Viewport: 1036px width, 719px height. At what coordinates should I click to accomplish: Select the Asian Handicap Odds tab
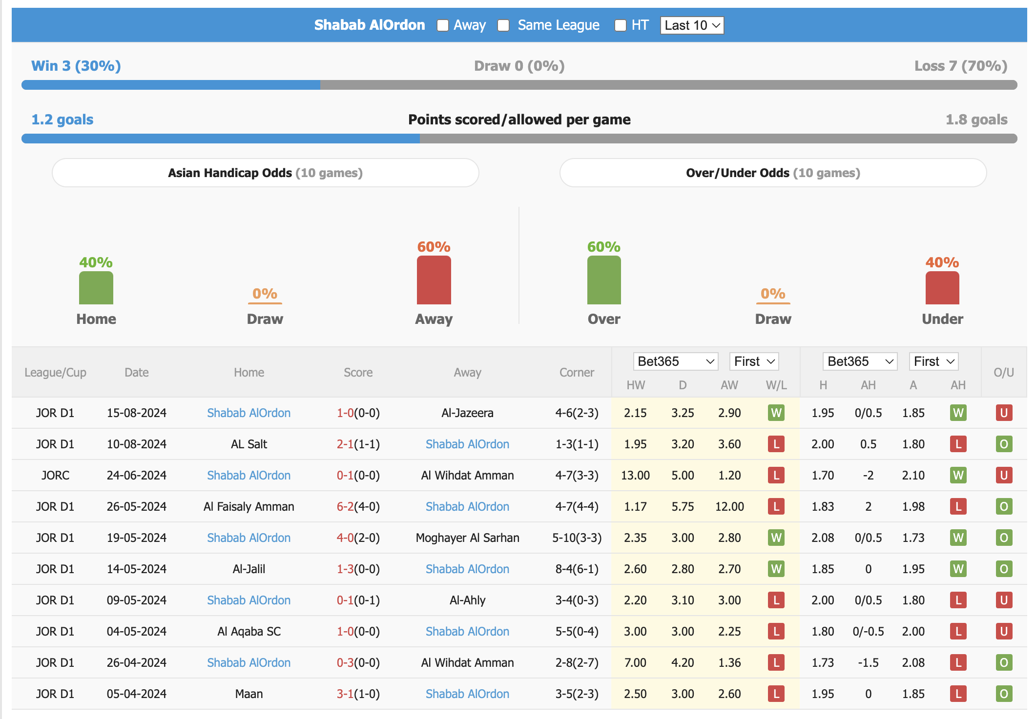(x=266, y=173)
